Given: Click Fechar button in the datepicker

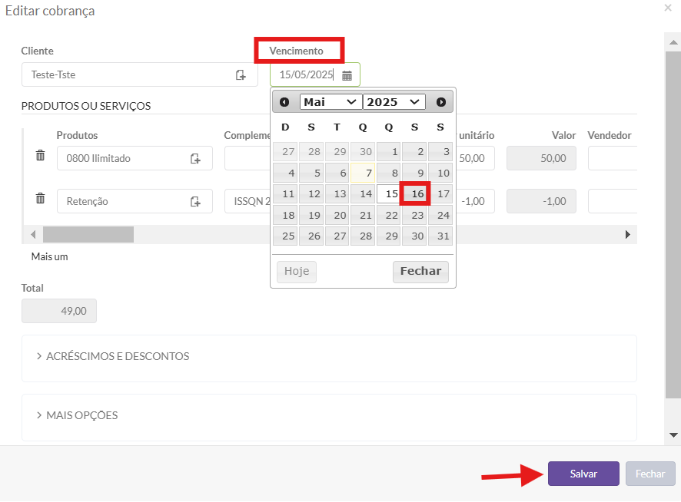Looking at the screenshot, I should (x=420, y=272).
